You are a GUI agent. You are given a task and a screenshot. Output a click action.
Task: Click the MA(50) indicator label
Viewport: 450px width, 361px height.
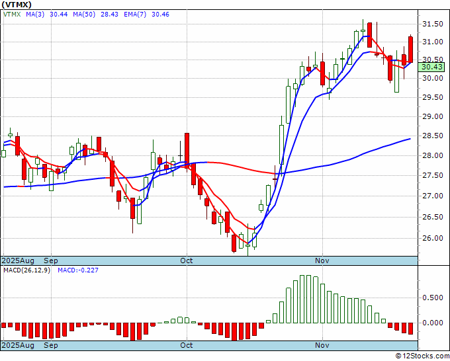[84, 15]
